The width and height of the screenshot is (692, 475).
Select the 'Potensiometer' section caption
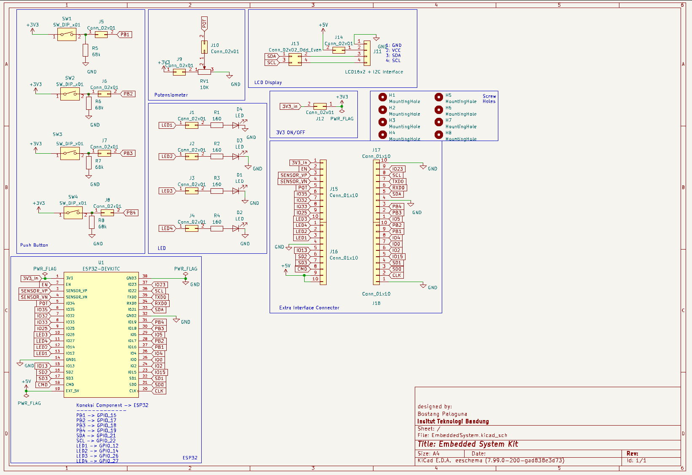pyautogui.click(x=171, y=95)
